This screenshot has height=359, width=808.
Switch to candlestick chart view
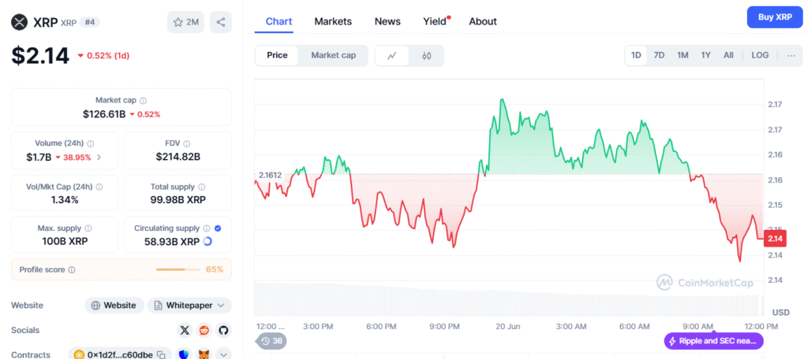426,56
